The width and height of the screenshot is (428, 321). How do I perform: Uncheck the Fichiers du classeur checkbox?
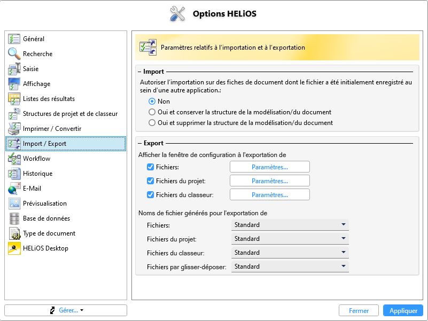click(x=150, y=194)
